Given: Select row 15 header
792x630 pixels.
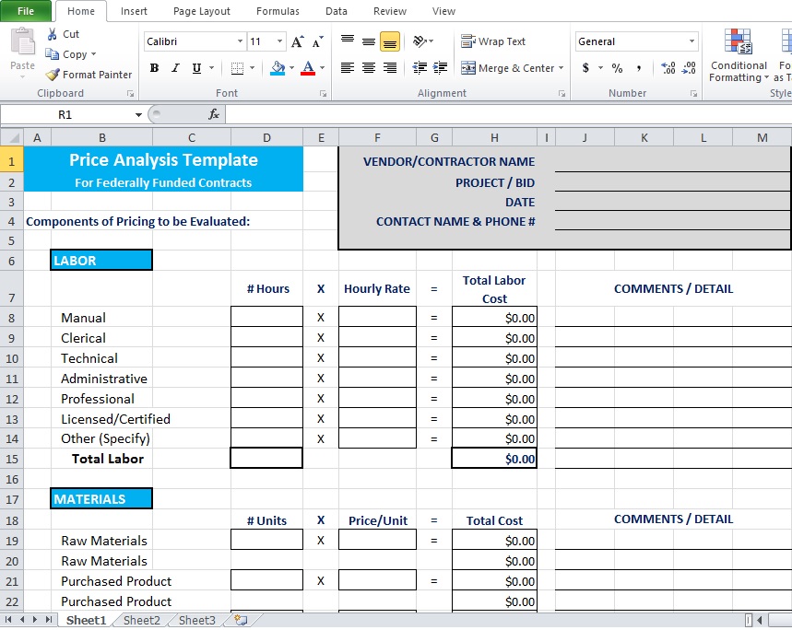Looking at the screenshot, I should tap(12, 459).
